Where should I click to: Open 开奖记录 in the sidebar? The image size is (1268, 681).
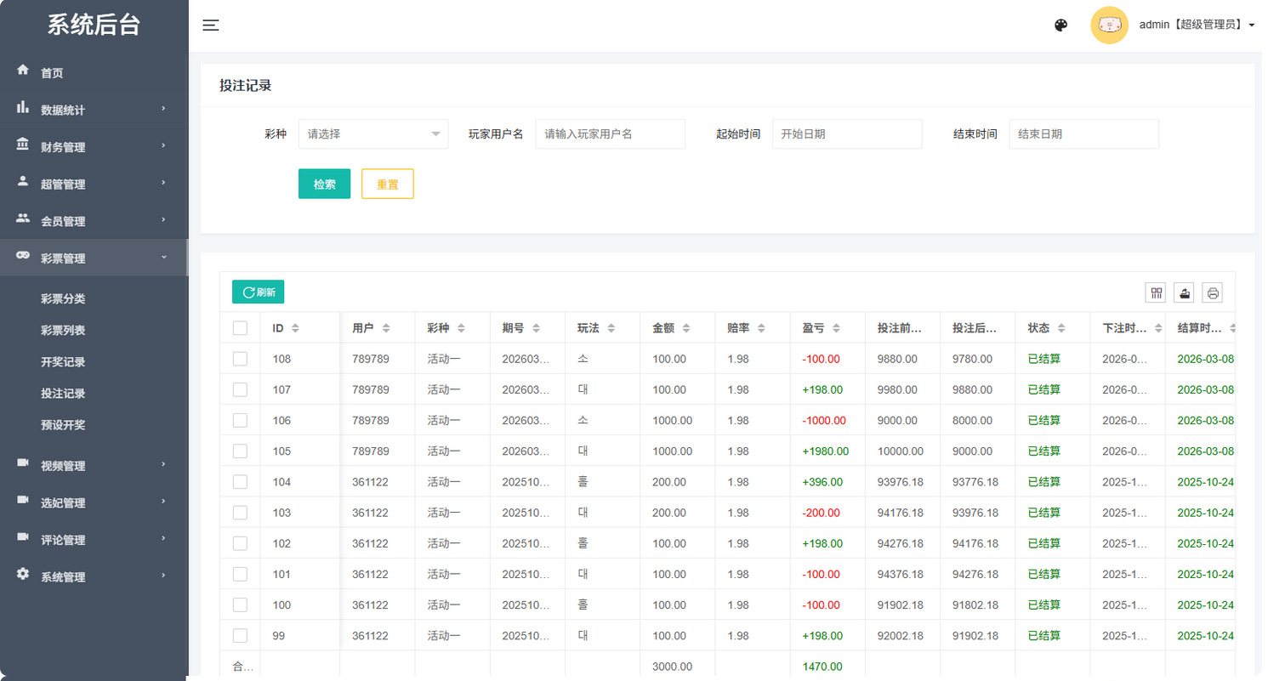(63, 362)
